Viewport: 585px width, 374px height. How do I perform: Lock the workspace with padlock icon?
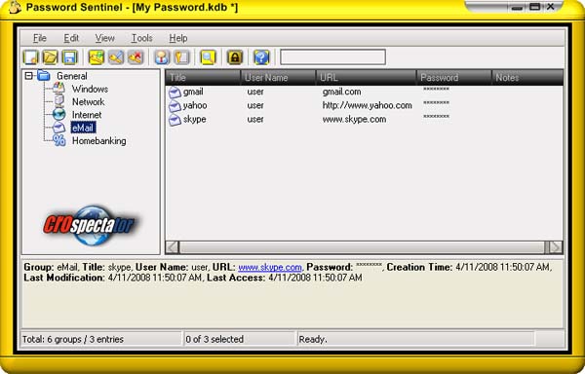click(235, 57)
